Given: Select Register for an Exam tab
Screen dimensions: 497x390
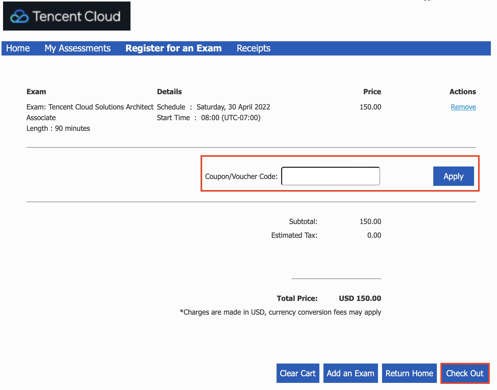Looking at the screenshot, I should tap(173, 48).
